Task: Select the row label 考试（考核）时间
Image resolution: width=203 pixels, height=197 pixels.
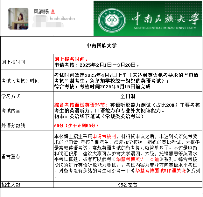Action: point(20,81)
